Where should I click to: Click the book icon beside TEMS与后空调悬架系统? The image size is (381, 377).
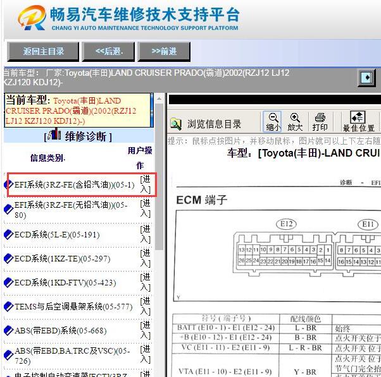(9, 306)
